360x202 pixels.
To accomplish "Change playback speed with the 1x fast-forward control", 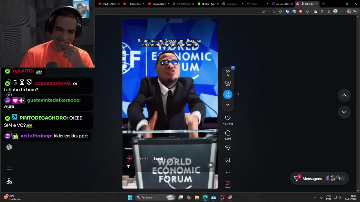I will pyautogui.click(x=228, y=73).
